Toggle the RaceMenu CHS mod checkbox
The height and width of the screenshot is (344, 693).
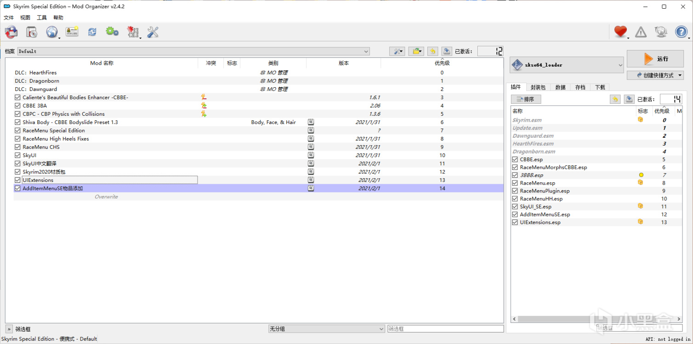(17, 147)
